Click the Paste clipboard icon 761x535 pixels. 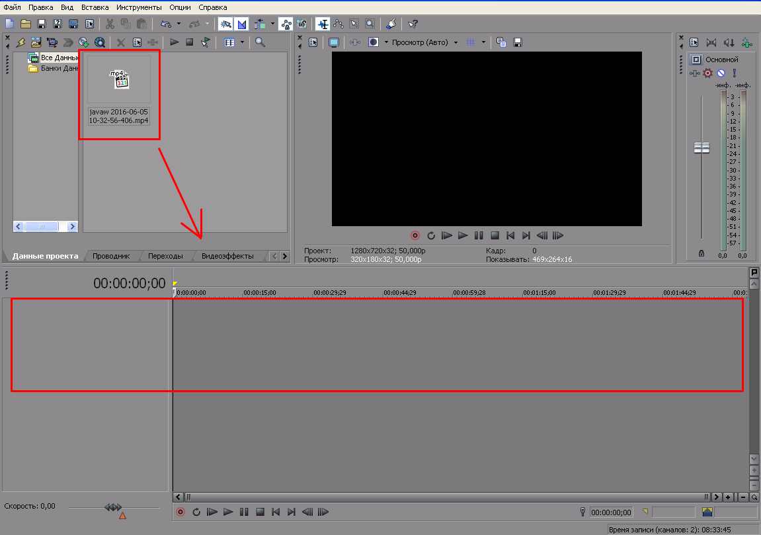click(x=141, y=24)
